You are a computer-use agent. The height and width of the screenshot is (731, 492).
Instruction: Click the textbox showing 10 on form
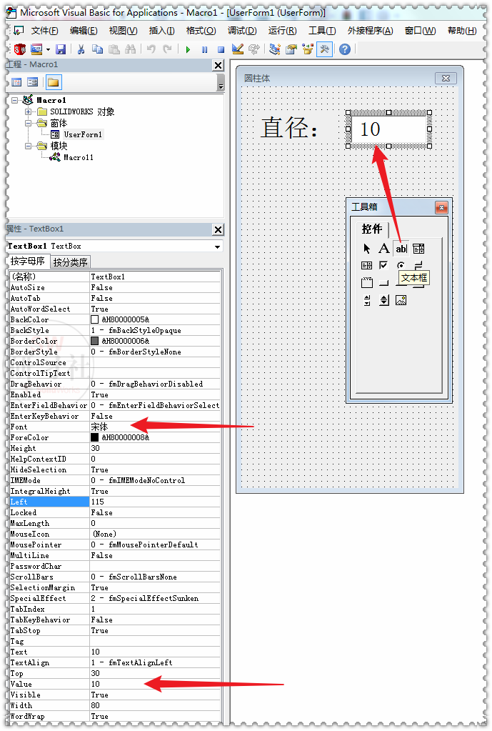click(x=388, y=129)
